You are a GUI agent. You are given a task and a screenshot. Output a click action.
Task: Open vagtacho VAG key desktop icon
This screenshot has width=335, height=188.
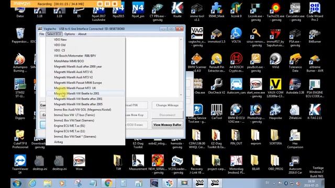[197, 37]
